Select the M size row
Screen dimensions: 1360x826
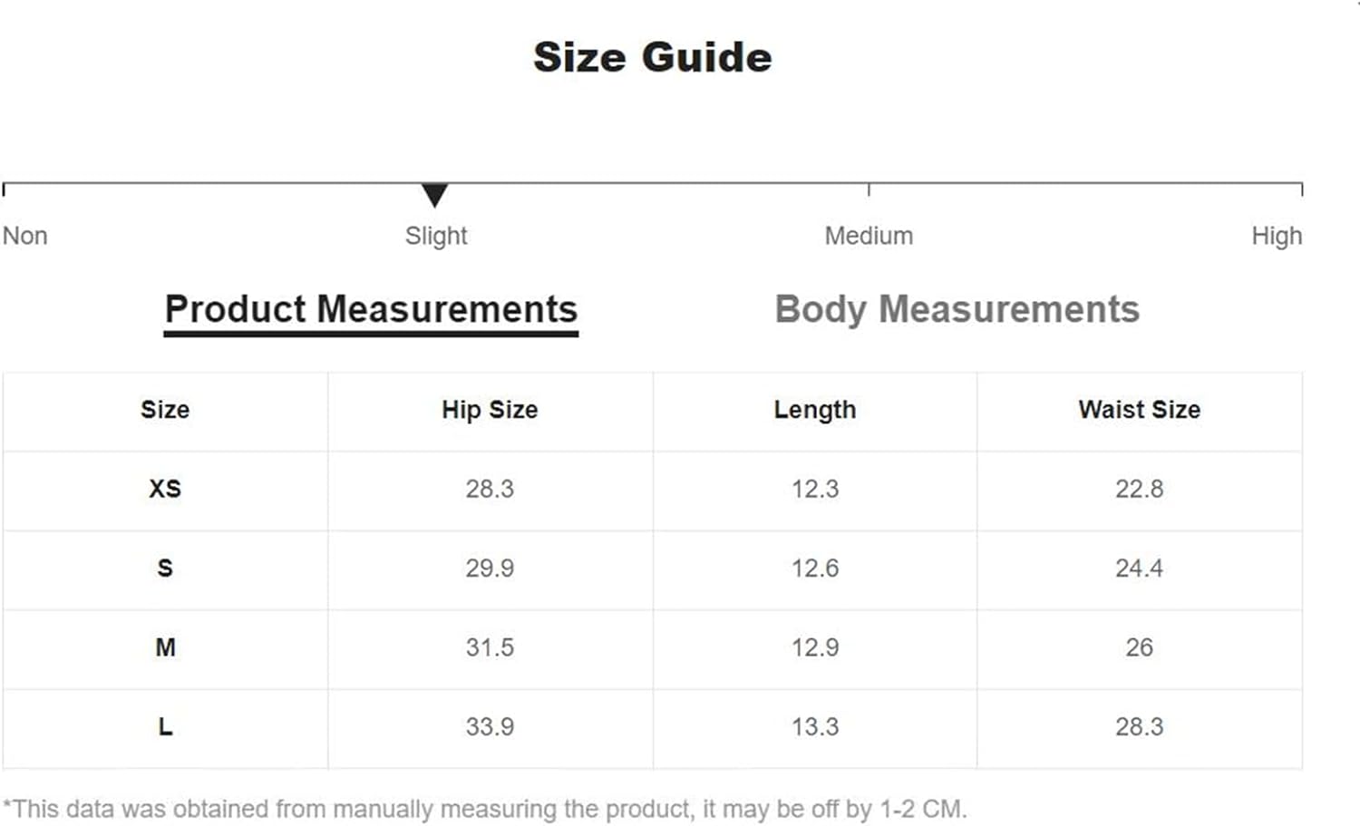tap(652, 649)
